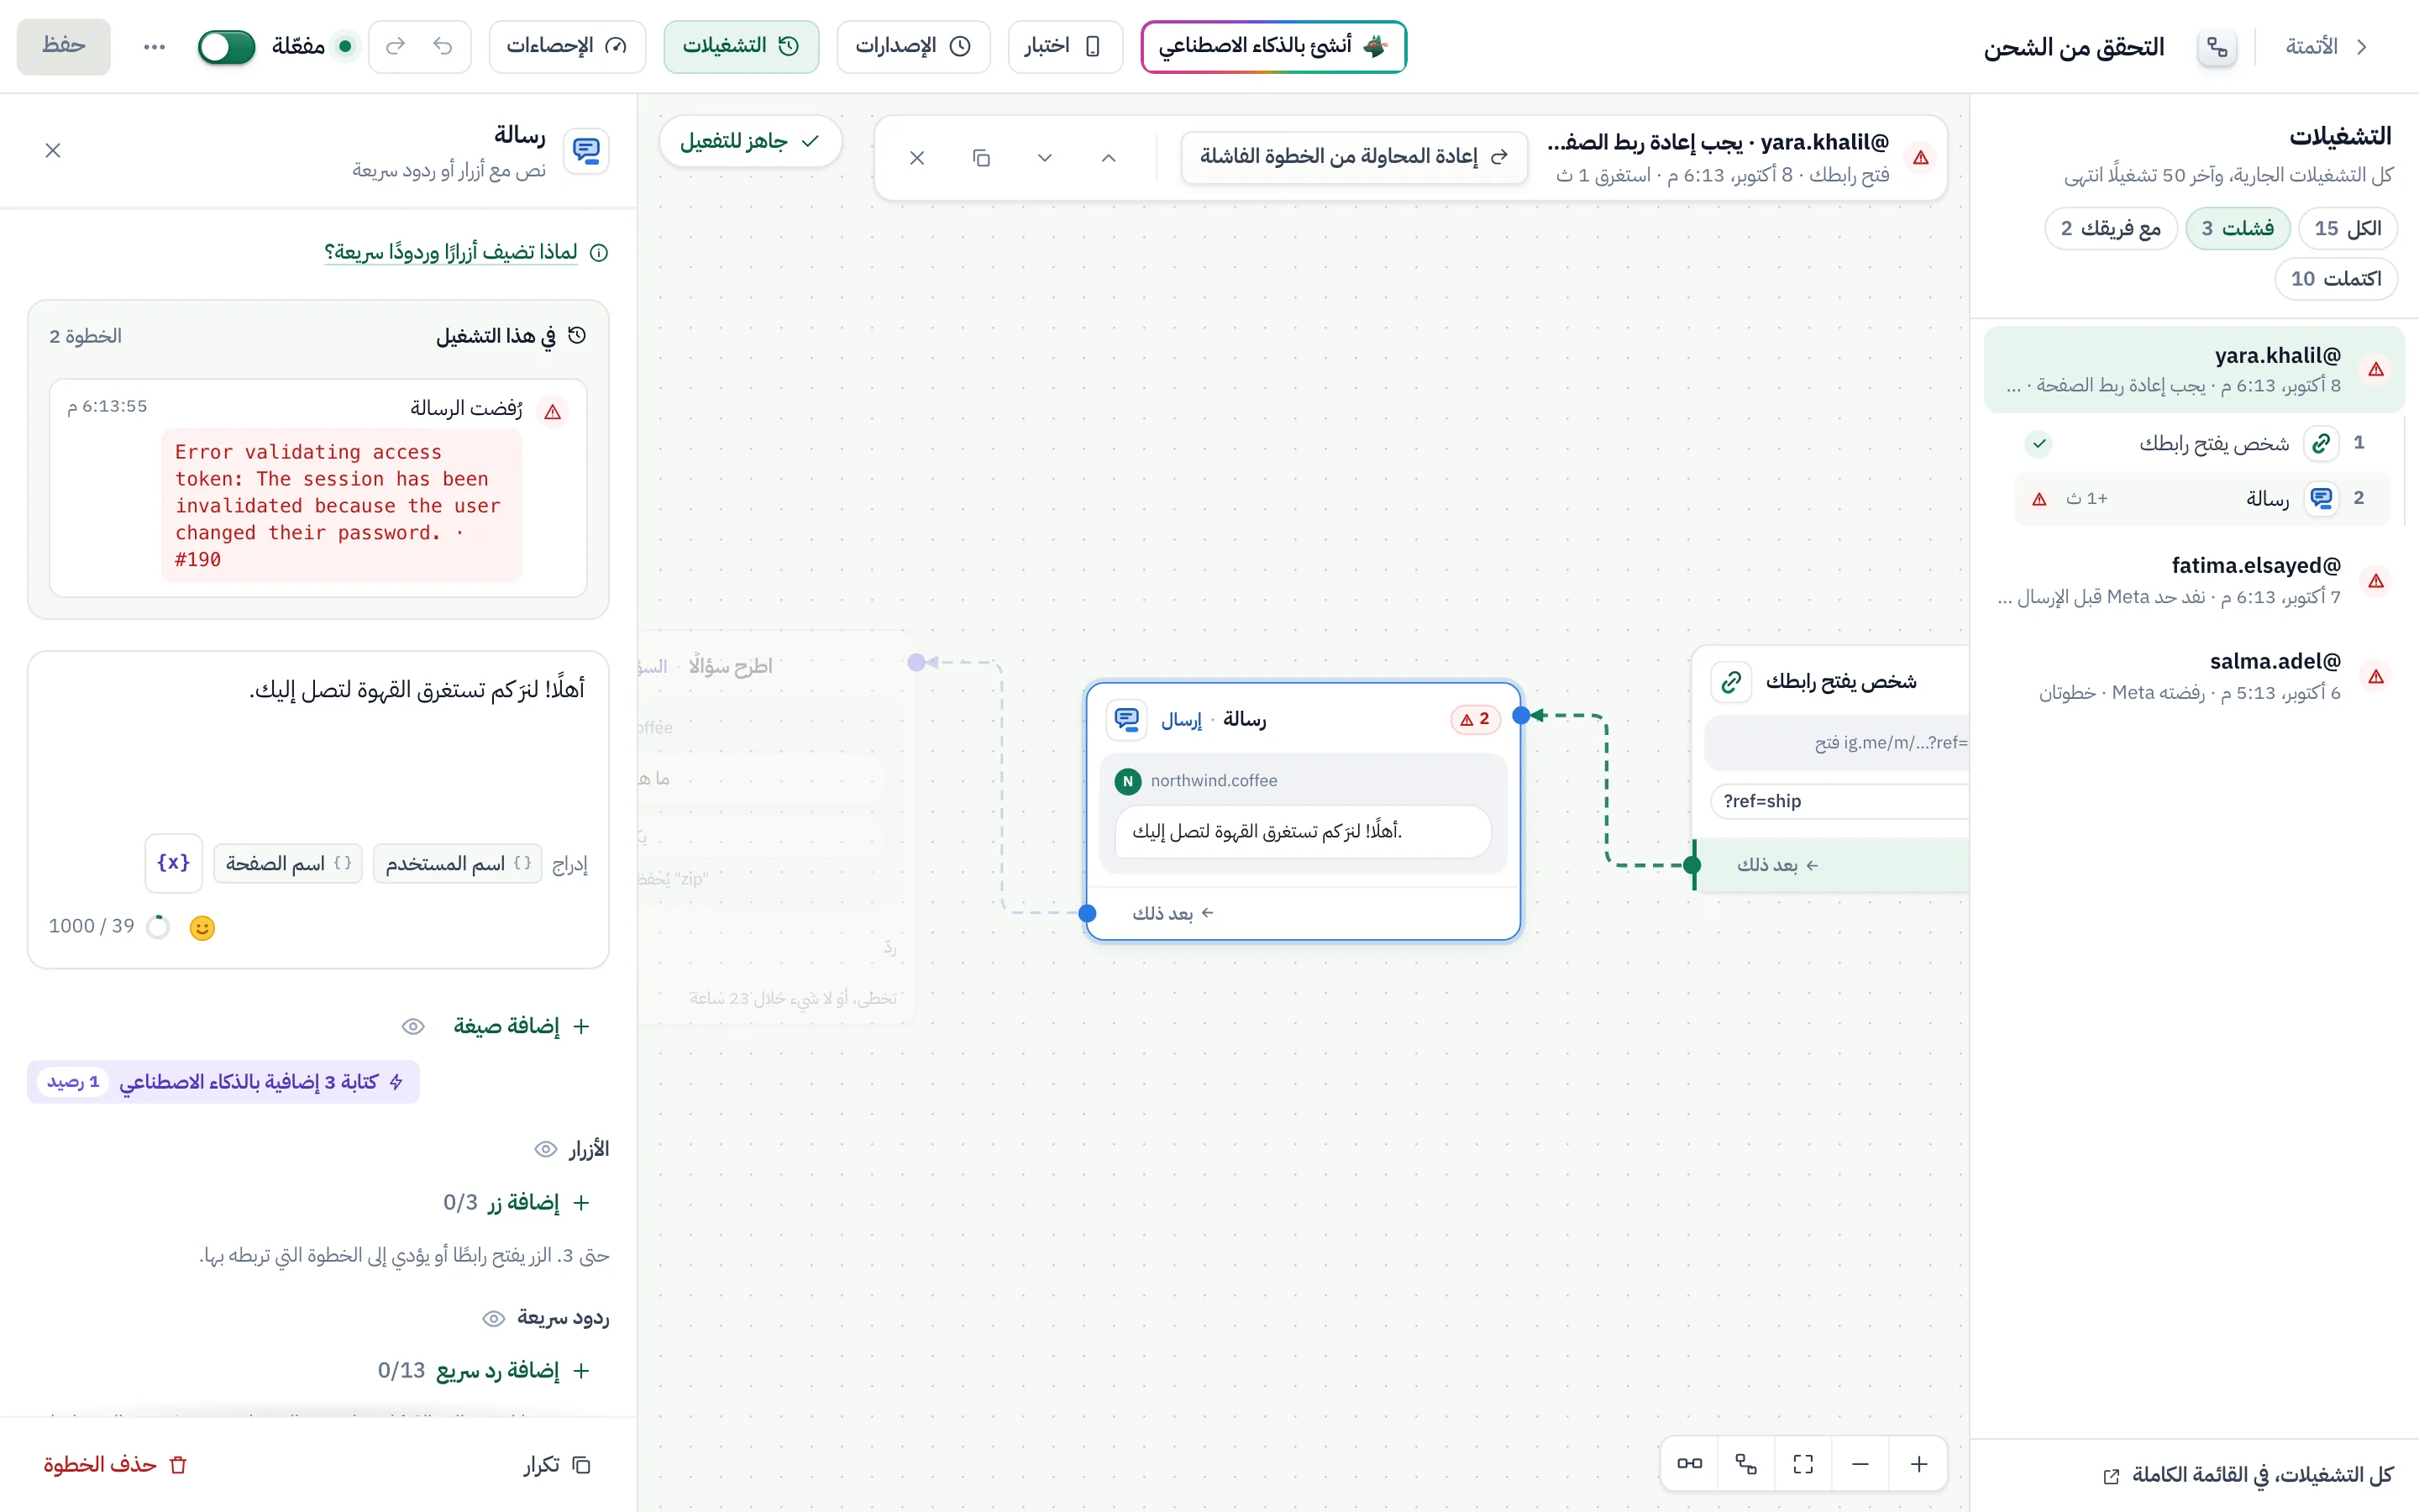Expand the salma.adel@ failed run
Screen dimensions: 2419x1512
(2193, 676)
